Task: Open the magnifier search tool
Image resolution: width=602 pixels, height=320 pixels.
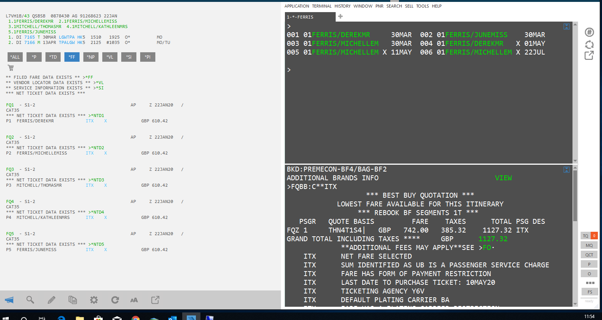Action: (x=30, y=300)
